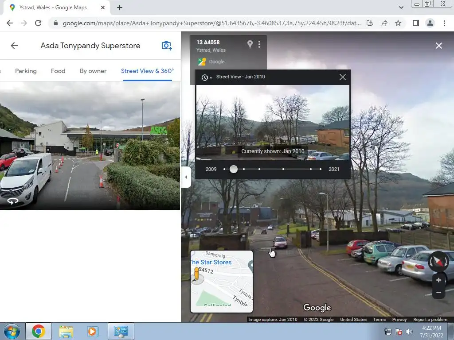The height and width of the screenshot is (340, 454).
Task: Click the timeline slider handle at 2010
Action: (x=234, y=169)
